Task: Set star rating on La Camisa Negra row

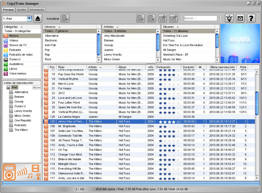Action: [x=169, y=117]
